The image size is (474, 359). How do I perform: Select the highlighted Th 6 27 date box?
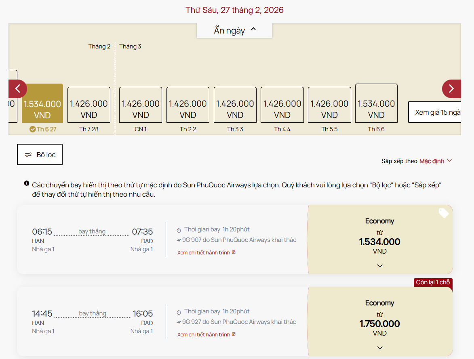tap(42, 103)
